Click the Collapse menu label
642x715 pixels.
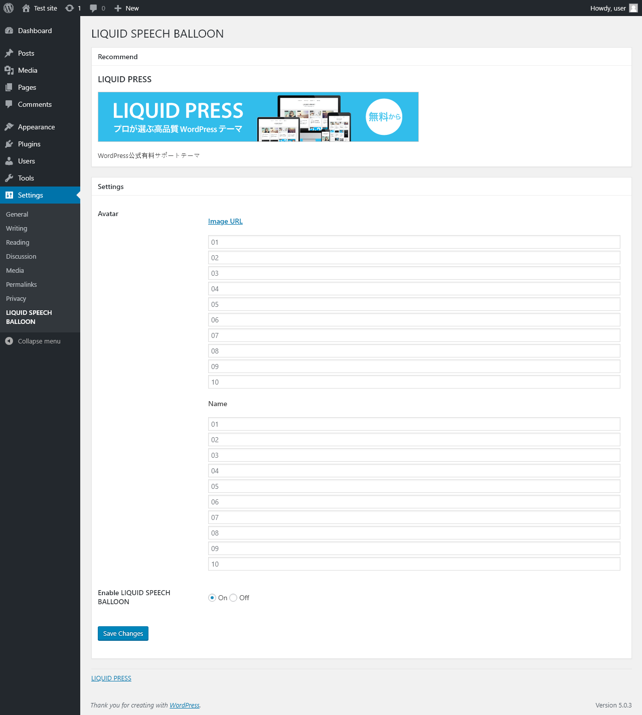pyautogui.click(x=39, y=341)
